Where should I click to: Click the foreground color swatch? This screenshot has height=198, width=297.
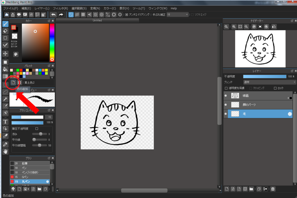point(13,28)
